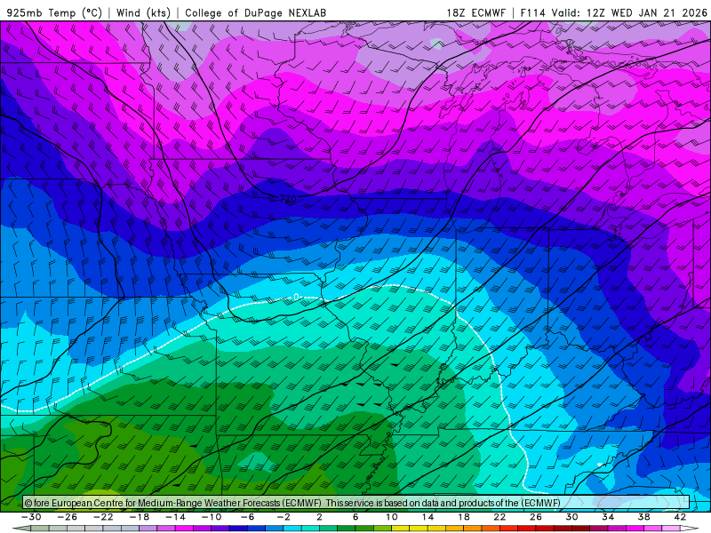Click the ECMWF copyright notice banner
Screen dimensions: 711x533
(356, 503)
